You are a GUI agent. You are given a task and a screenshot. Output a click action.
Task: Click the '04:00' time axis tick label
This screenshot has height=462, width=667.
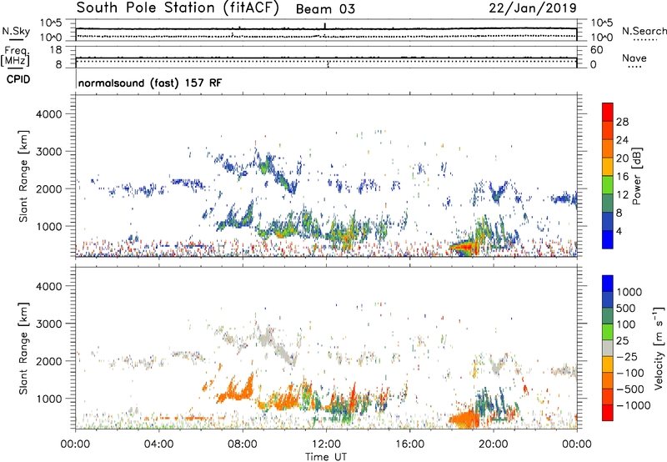click(x=158, y=444)
